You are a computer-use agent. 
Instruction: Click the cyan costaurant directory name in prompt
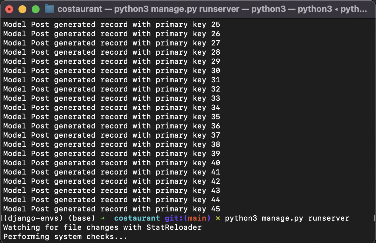click(x=137, y=218)
